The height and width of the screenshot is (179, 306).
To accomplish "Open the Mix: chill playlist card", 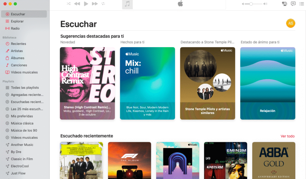I will (147, 83).
